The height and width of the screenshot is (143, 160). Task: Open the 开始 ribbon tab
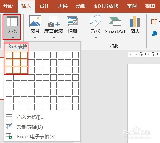pyautogui.click(x=8, y=6)
